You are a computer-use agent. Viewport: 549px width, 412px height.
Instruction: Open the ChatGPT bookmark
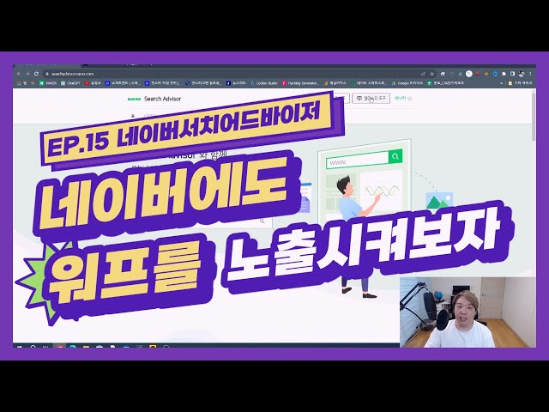(x=70, y=83)
